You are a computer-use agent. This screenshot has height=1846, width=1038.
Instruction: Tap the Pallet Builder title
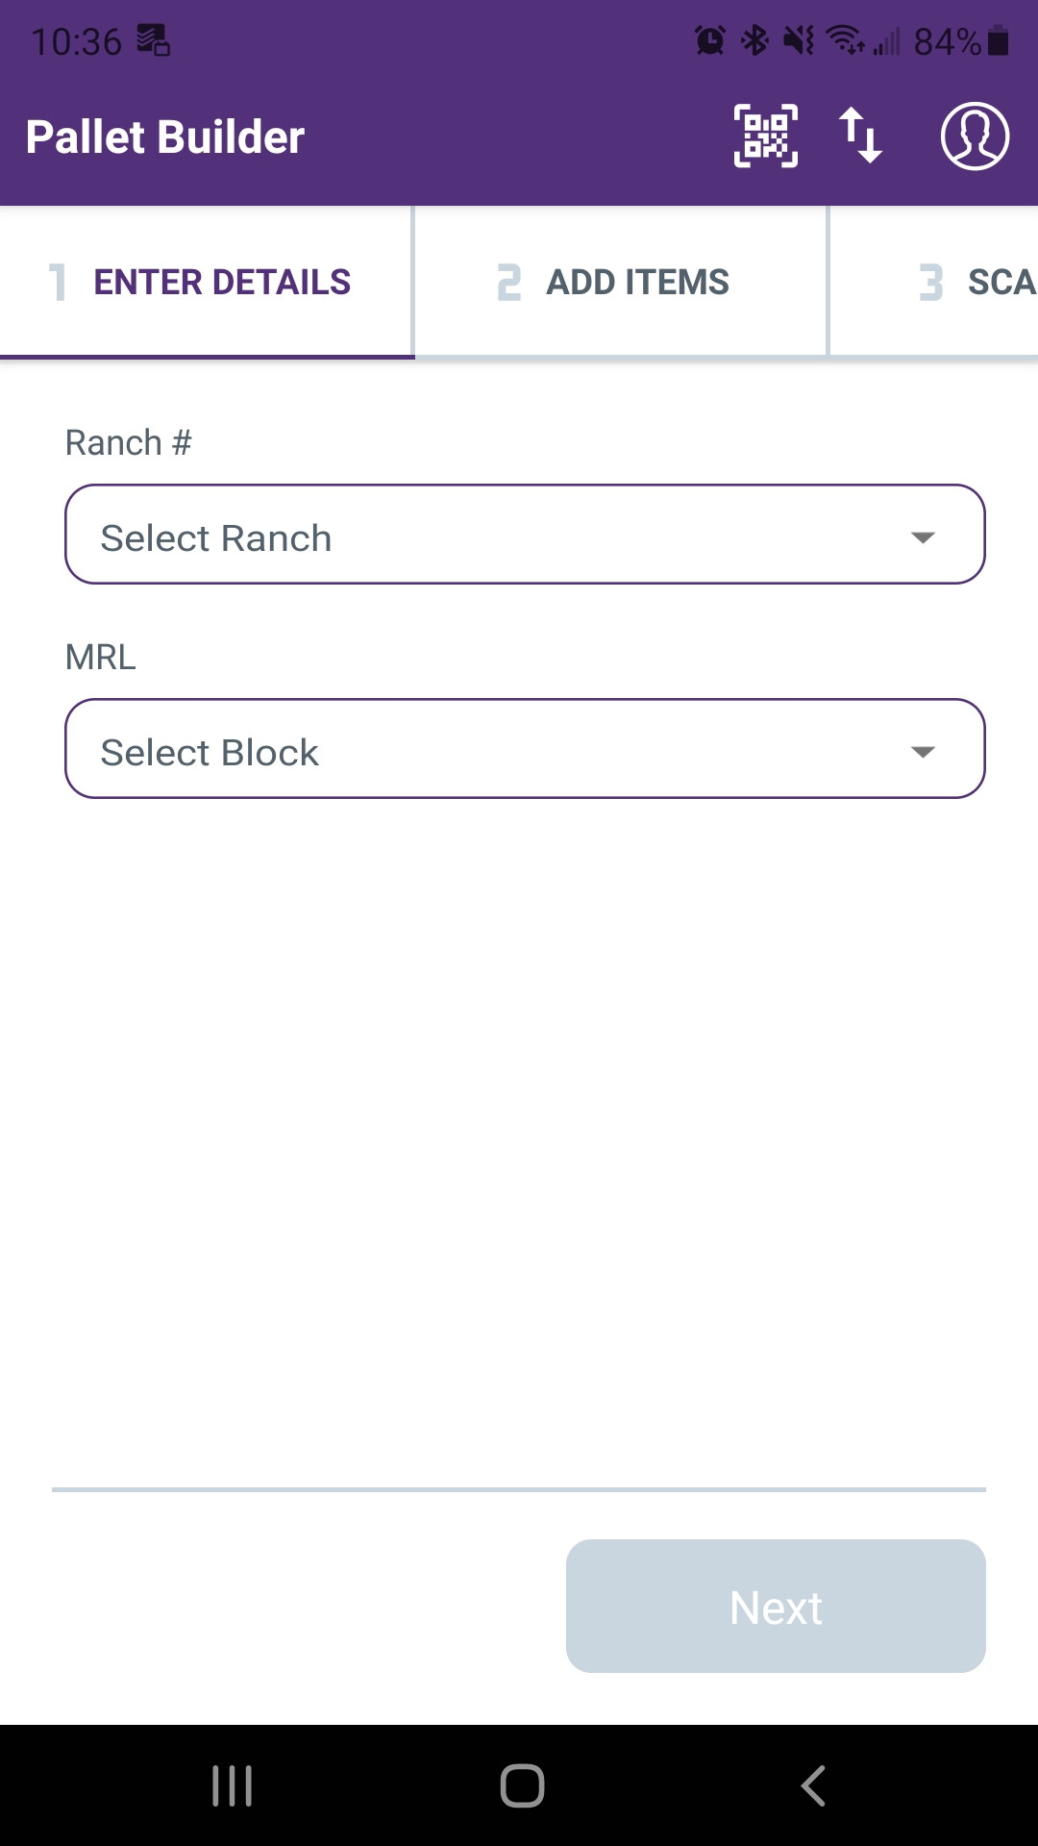165,137
